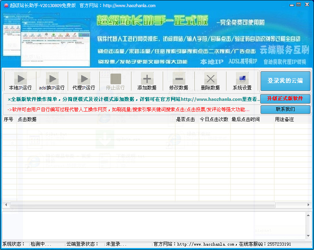Click 云端登录状态 label in status bar
Viewport: 314px width, 250px height.
pos(82,244)
